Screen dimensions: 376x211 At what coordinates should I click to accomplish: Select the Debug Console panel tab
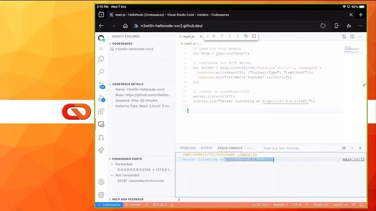click(x=230, y=148)
